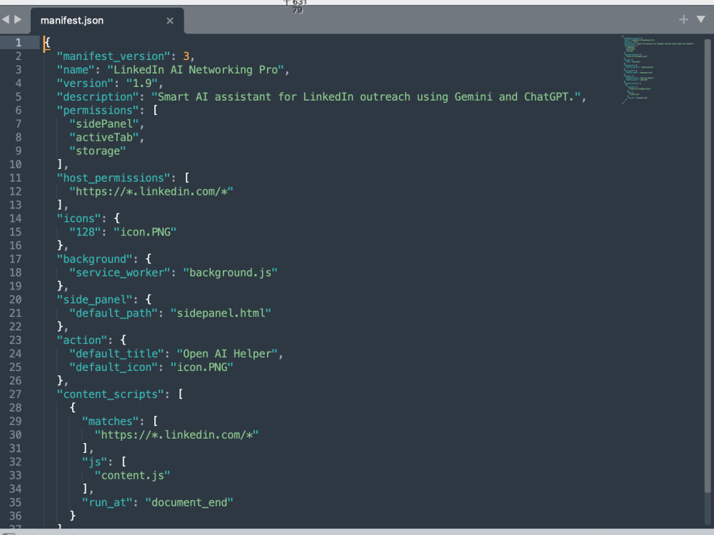The image size is (714, 535).
Task: Click the "default_icon" key
Action: [x=114, y=367]
